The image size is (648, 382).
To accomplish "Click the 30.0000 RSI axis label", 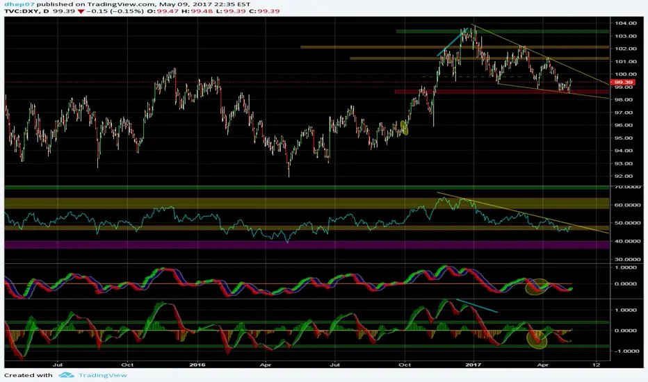I will pos(627,259).
